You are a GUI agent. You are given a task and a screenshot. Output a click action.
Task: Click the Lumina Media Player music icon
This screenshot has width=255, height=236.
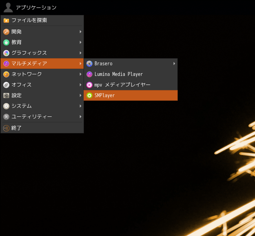(89, 74)
